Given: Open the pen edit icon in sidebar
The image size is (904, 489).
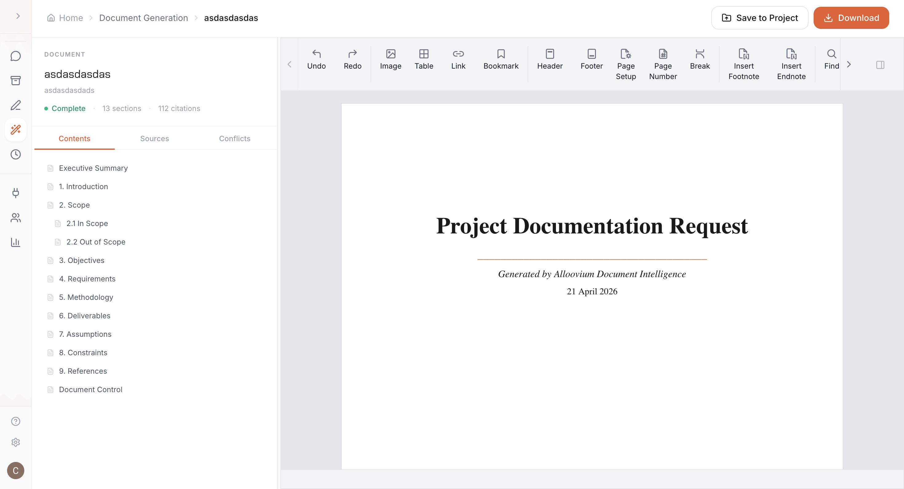Looking at the screenshot, I should 15,105.
